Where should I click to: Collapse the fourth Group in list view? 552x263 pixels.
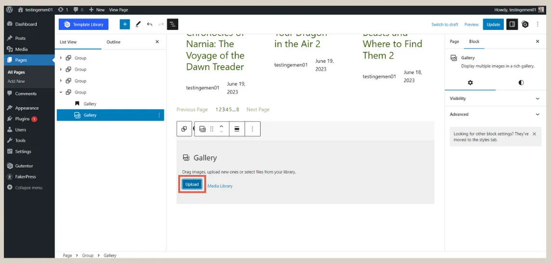click(x=61, y=92)
